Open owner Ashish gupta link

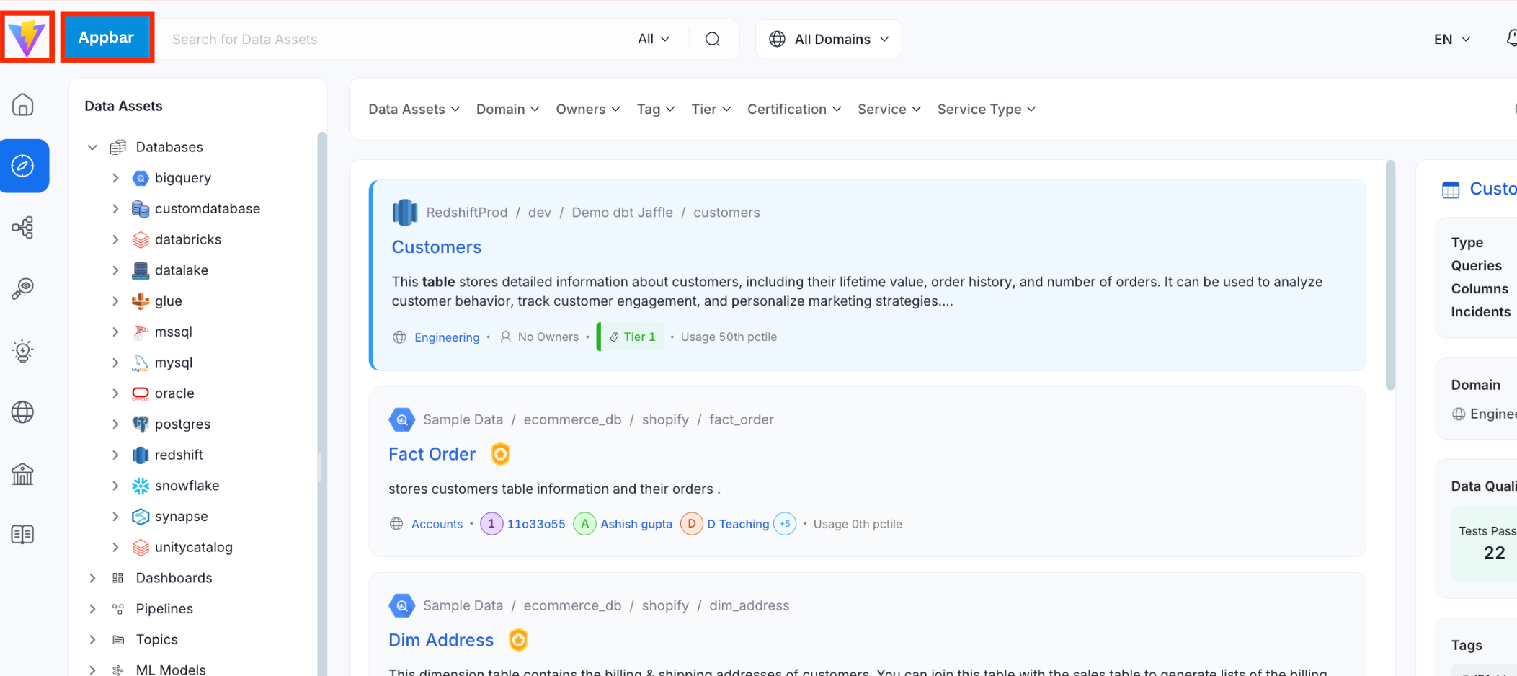[636, 524]
